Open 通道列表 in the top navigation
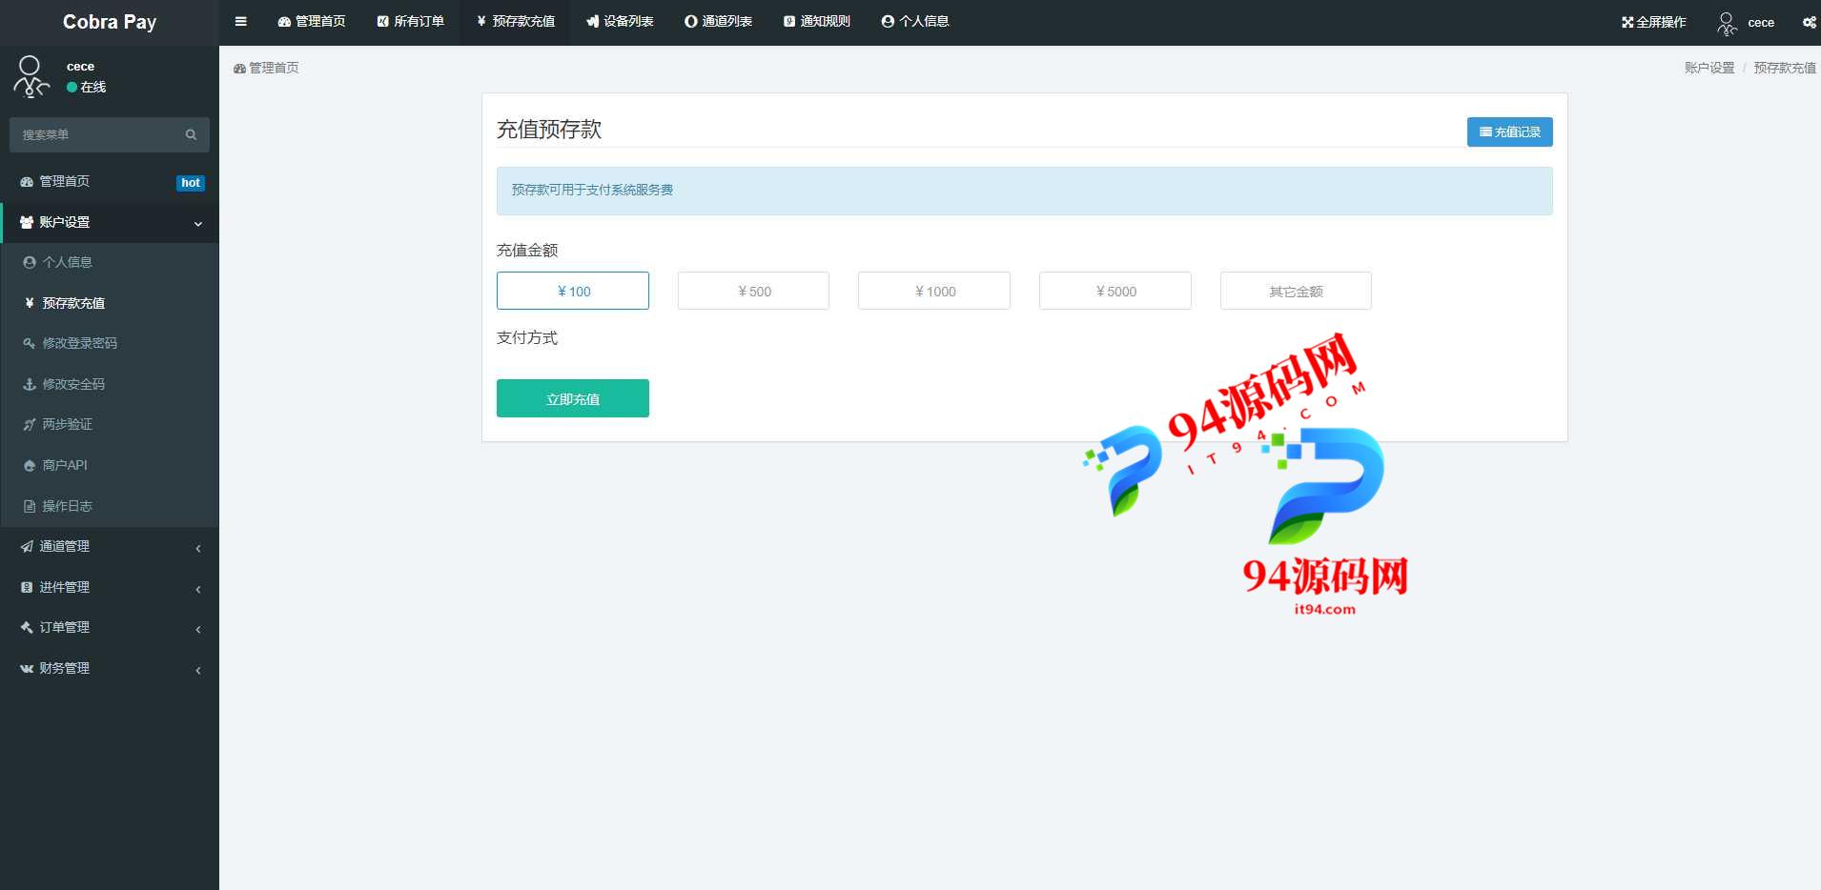The width and height of the screenshot is (1821, 890). [719, 22]
